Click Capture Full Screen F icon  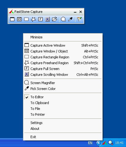[x=40, y=19]
